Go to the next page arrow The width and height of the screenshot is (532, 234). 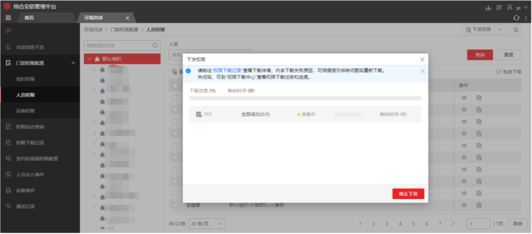(453, 224)
